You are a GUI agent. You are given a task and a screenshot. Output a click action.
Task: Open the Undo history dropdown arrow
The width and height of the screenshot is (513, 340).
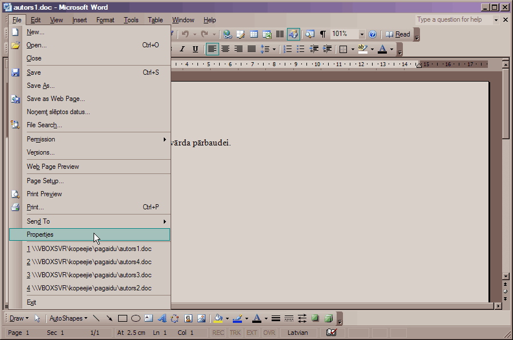(195, 34)
